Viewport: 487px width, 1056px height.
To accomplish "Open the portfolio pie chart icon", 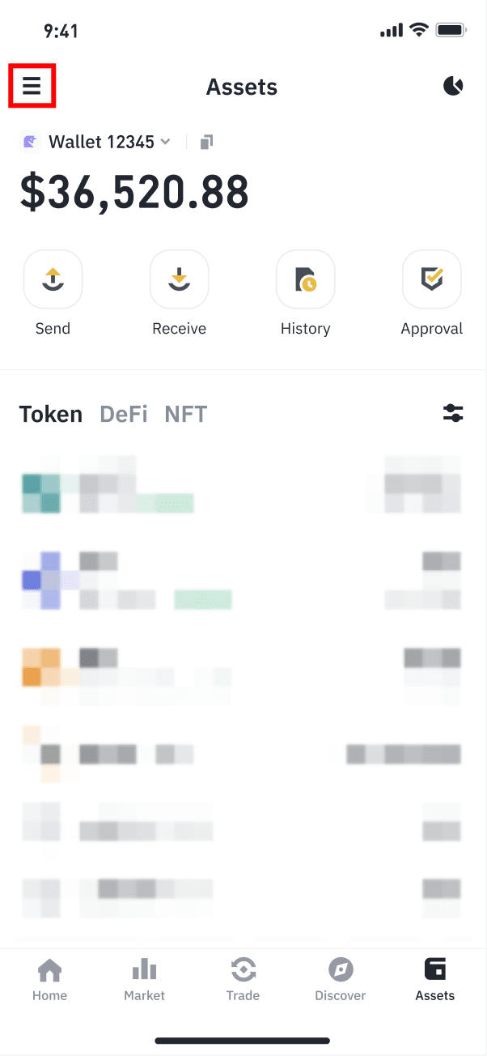I will (453, 86).
